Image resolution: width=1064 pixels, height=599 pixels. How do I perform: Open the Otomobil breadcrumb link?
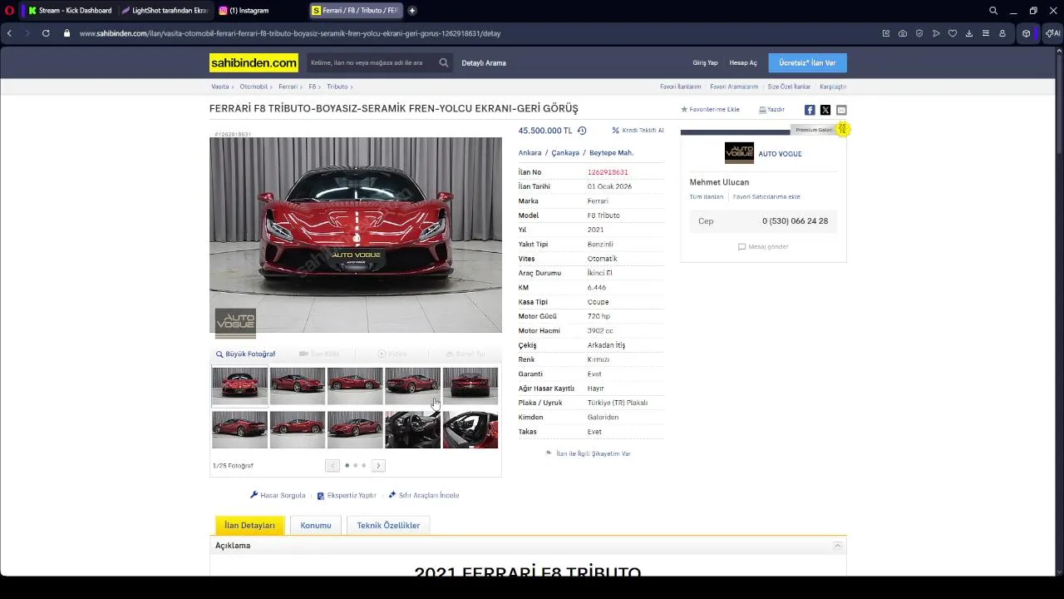tap(254, 87)
